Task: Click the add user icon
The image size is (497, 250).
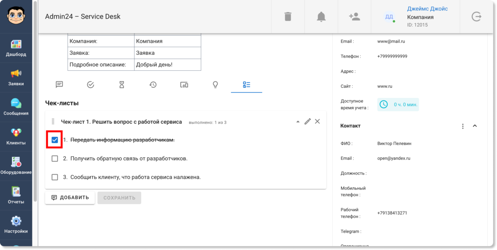Action: pos(354,16)
